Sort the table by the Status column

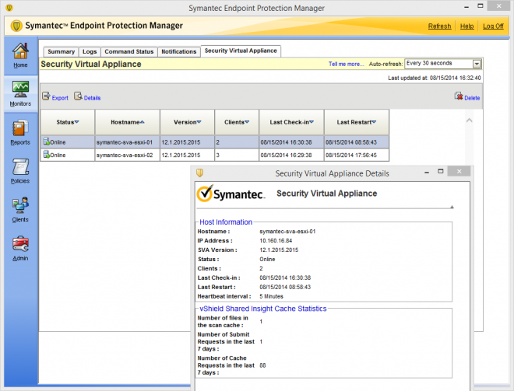[x=68, y=122]
